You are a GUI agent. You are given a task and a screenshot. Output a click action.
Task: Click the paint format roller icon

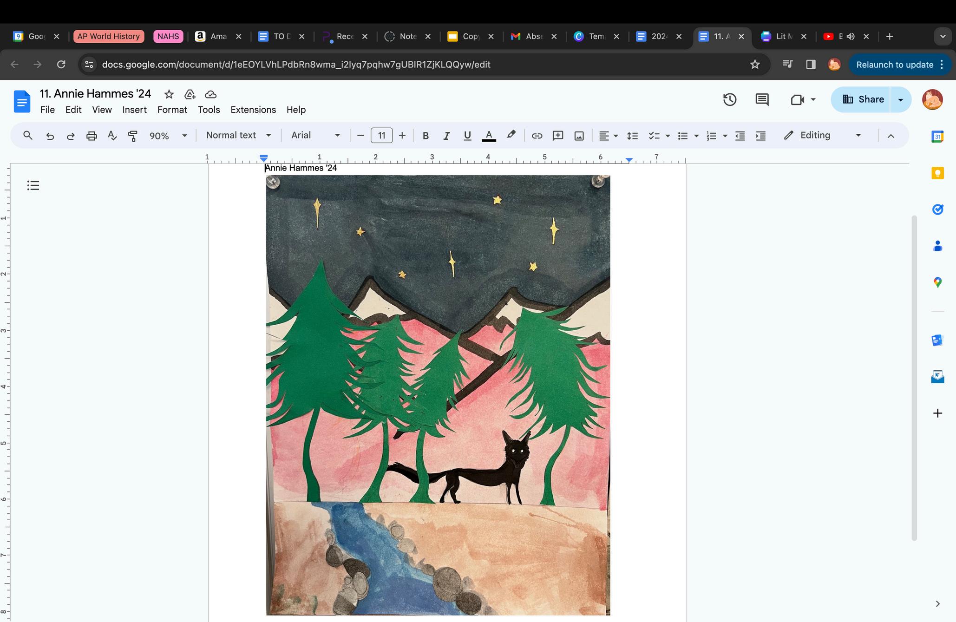point(133,136)
